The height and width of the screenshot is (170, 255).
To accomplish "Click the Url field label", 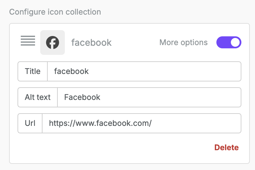I will coord(30,123).
